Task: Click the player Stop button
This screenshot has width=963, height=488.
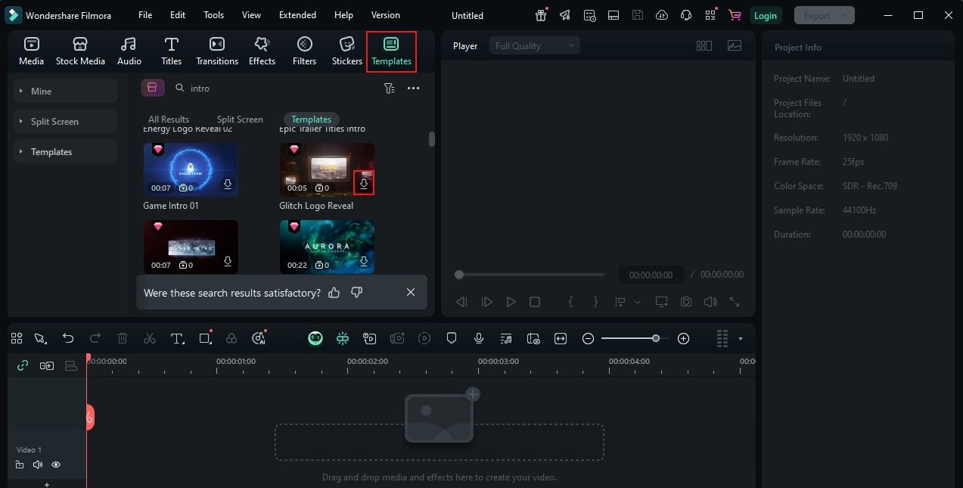Action: point(535,302)
